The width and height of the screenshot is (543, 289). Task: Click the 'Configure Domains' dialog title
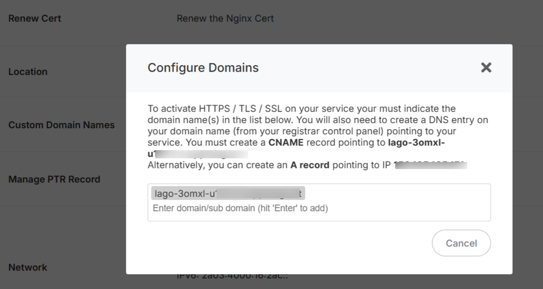[203, 68]
